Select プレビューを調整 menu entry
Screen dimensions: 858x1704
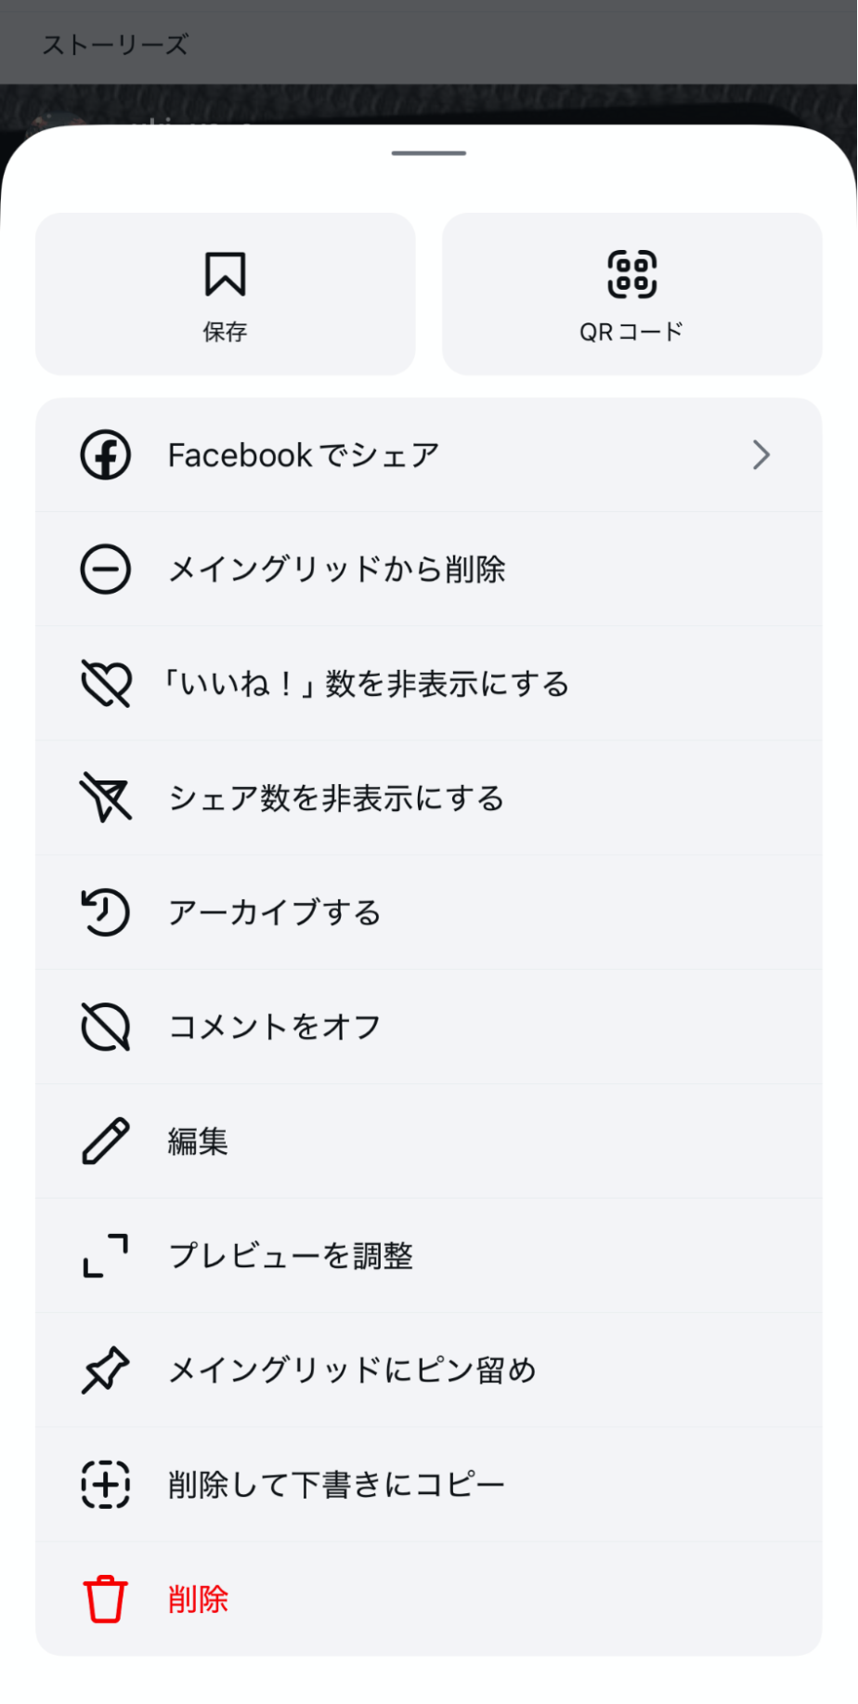[291, 1255]
